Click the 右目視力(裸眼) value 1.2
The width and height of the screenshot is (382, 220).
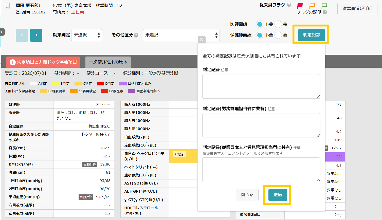pos(107,205)
